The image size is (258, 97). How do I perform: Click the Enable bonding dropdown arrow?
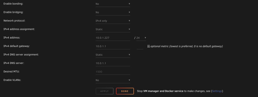pos(129,4)
